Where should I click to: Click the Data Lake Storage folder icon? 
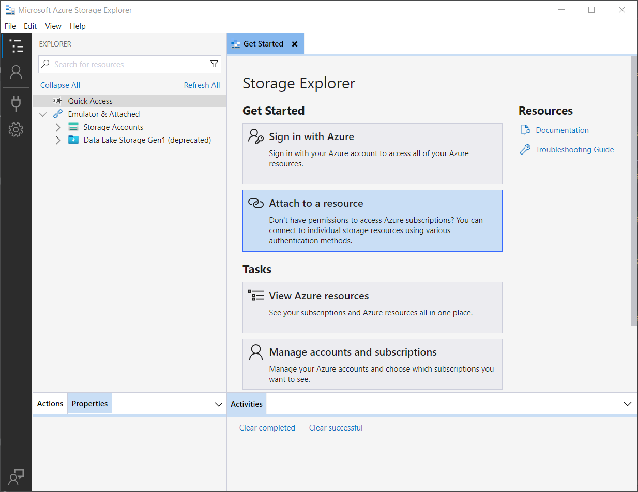73,140
